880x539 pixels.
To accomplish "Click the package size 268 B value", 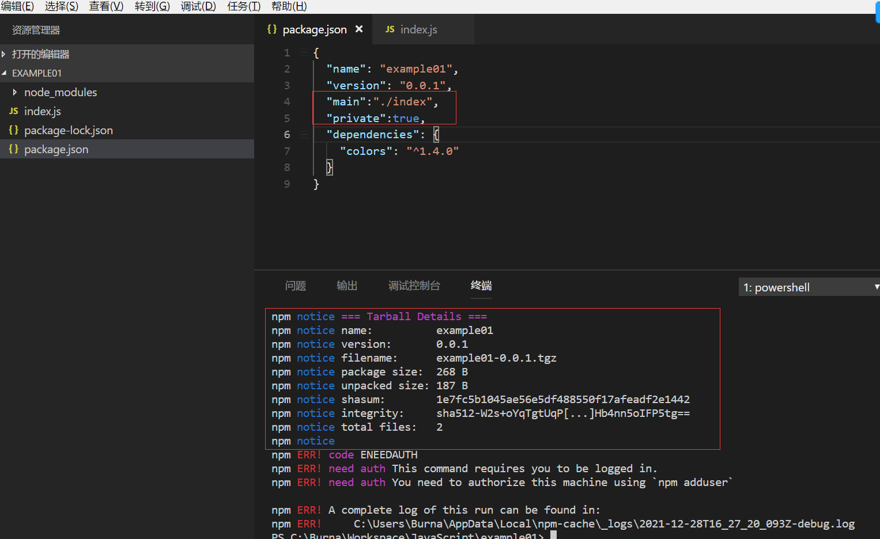I will tap(452, 372).
